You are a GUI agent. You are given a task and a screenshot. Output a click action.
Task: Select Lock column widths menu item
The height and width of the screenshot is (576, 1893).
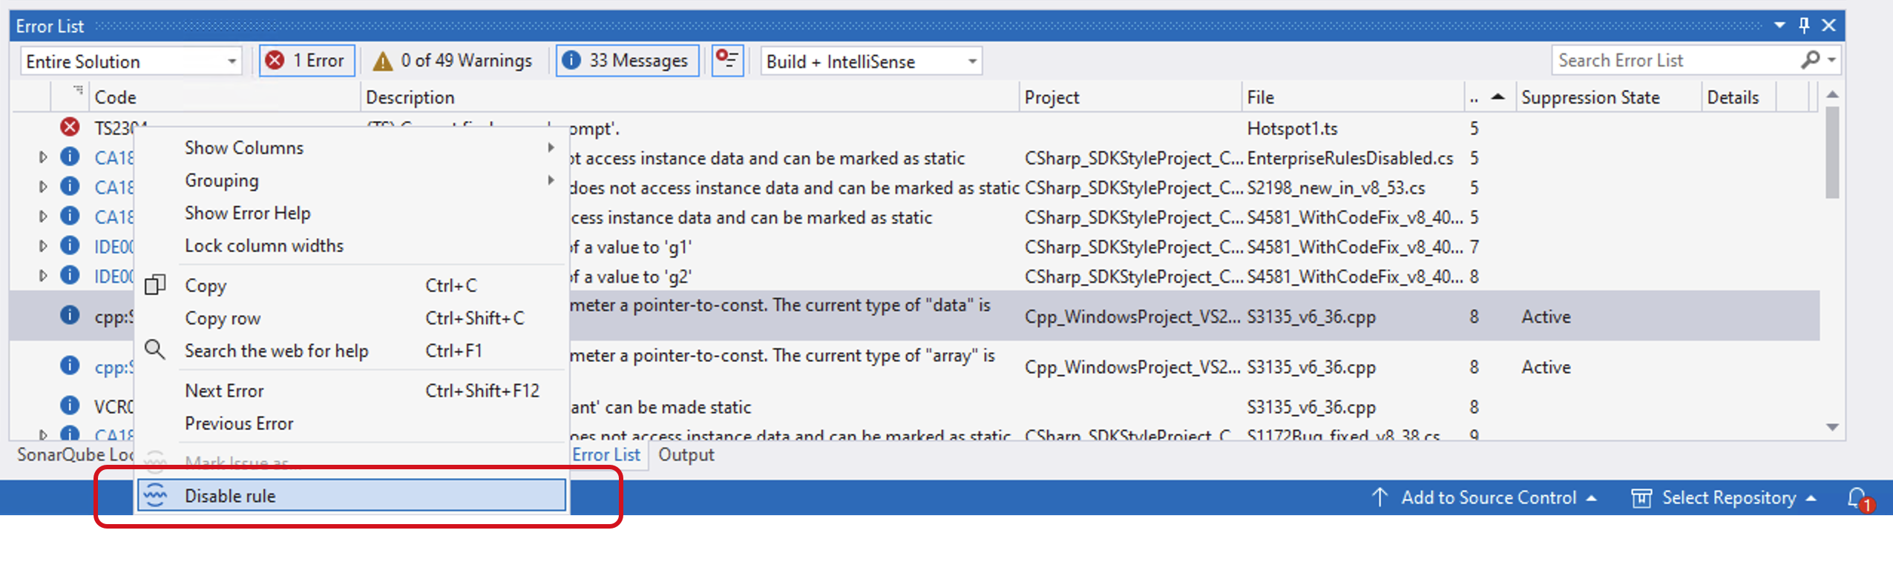click(352, 245)
